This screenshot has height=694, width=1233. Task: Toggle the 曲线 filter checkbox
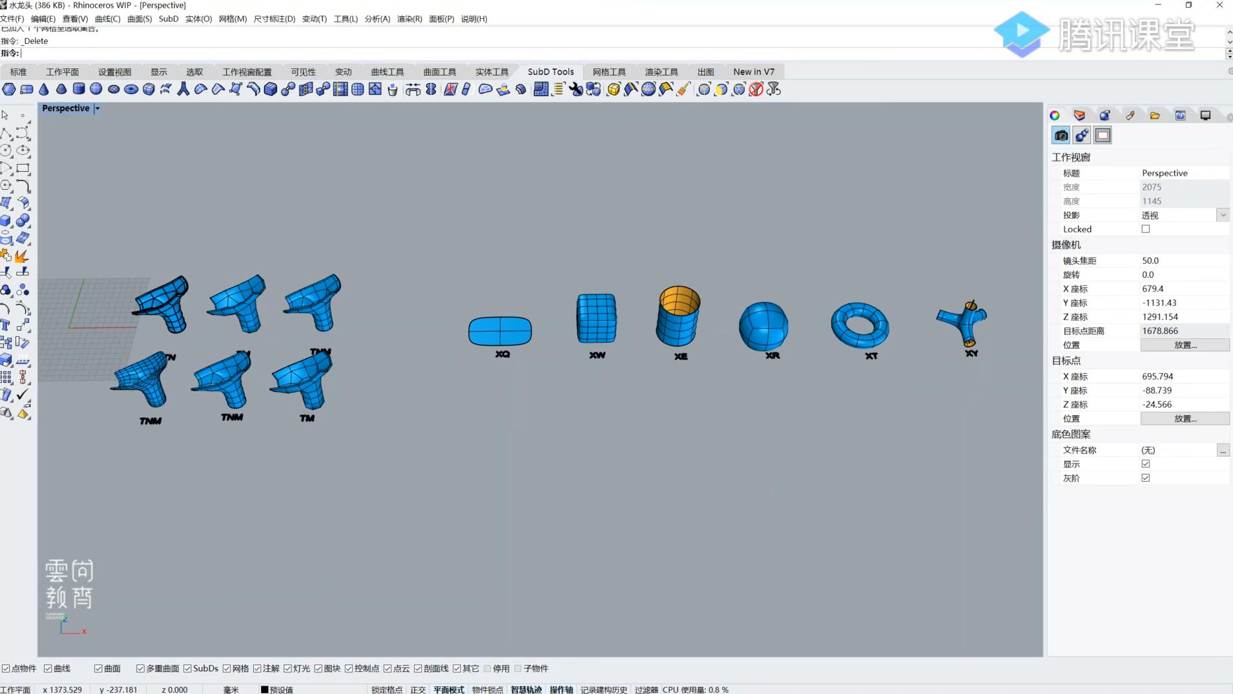tap(48, 669)
